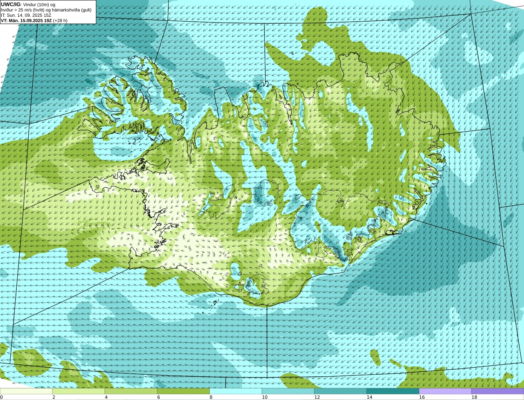
Task: Click the legend scale label '10'
Action: (264, 397)
